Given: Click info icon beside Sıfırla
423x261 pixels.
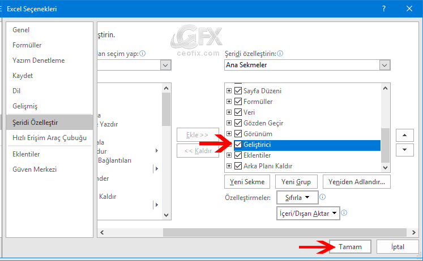Looking at the screenshot, I should point(322,197).
